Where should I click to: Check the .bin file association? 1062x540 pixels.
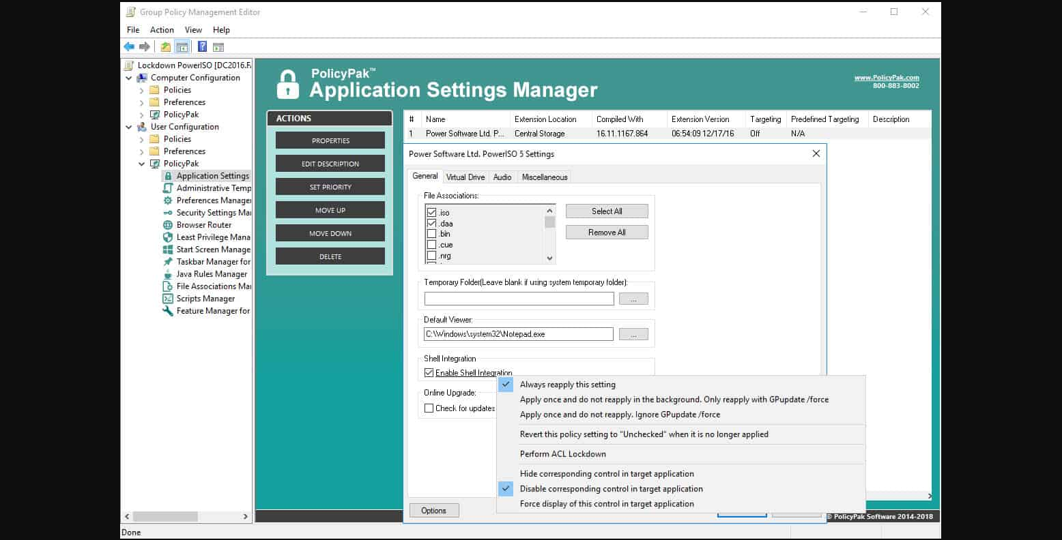(431, 234)
